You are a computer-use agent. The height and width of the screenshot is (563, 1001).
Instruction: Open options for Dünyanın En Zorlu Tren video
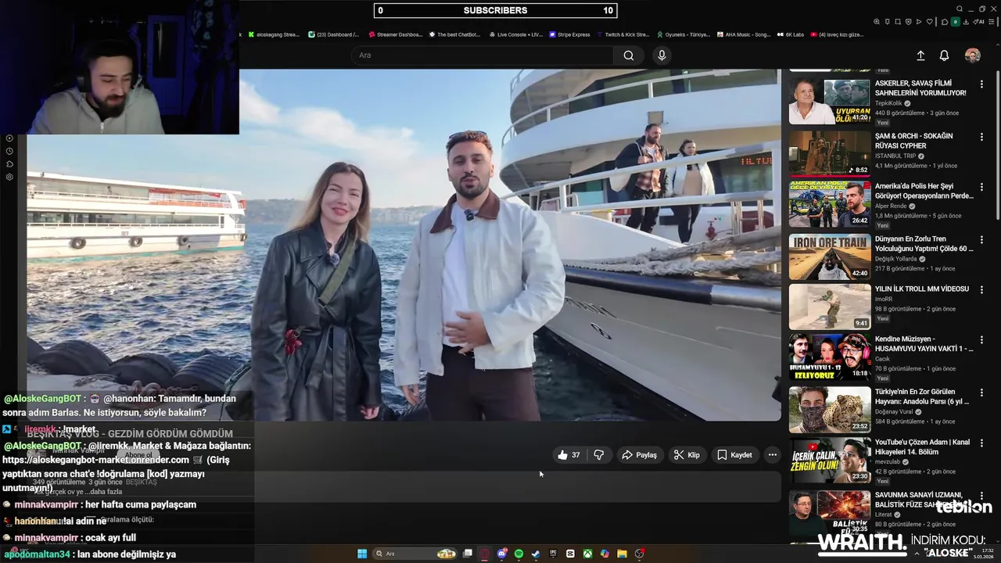click(981, 239)
